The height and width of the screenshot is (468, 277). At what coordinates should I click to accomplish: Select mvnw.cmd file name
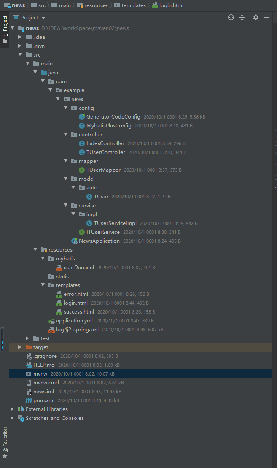tap(46, 383)
